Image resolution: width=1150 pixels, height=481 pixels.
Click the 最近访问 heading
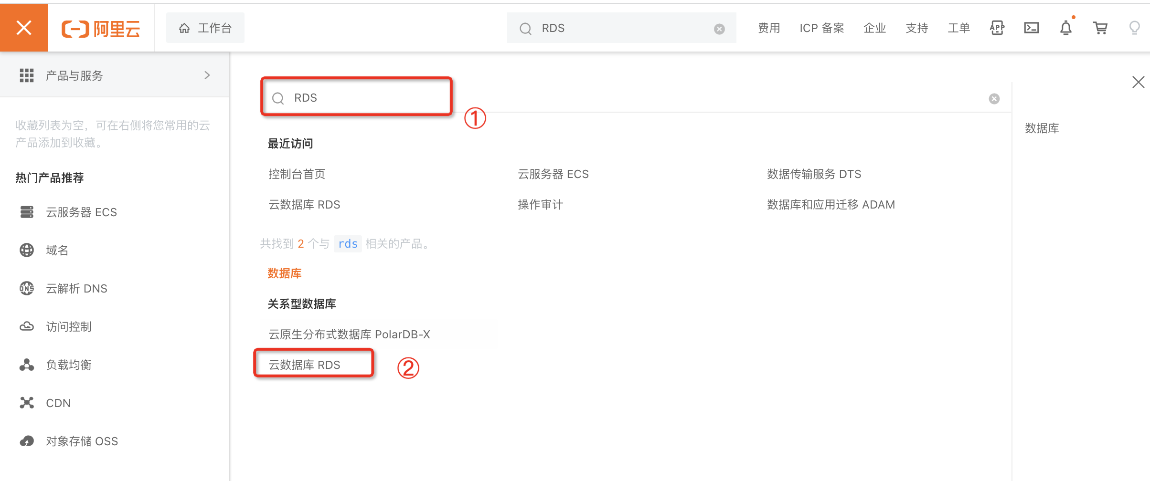tap(290, 144)
